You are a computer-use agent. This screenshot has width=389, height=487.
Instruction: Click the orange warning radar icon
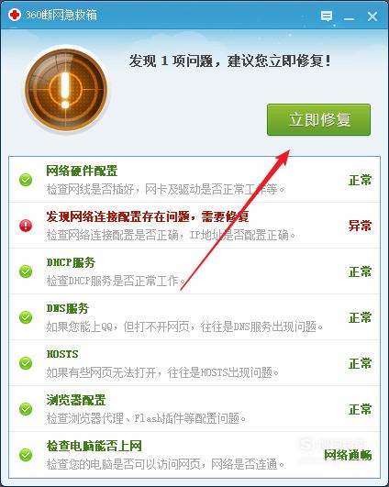click(66, 89)
